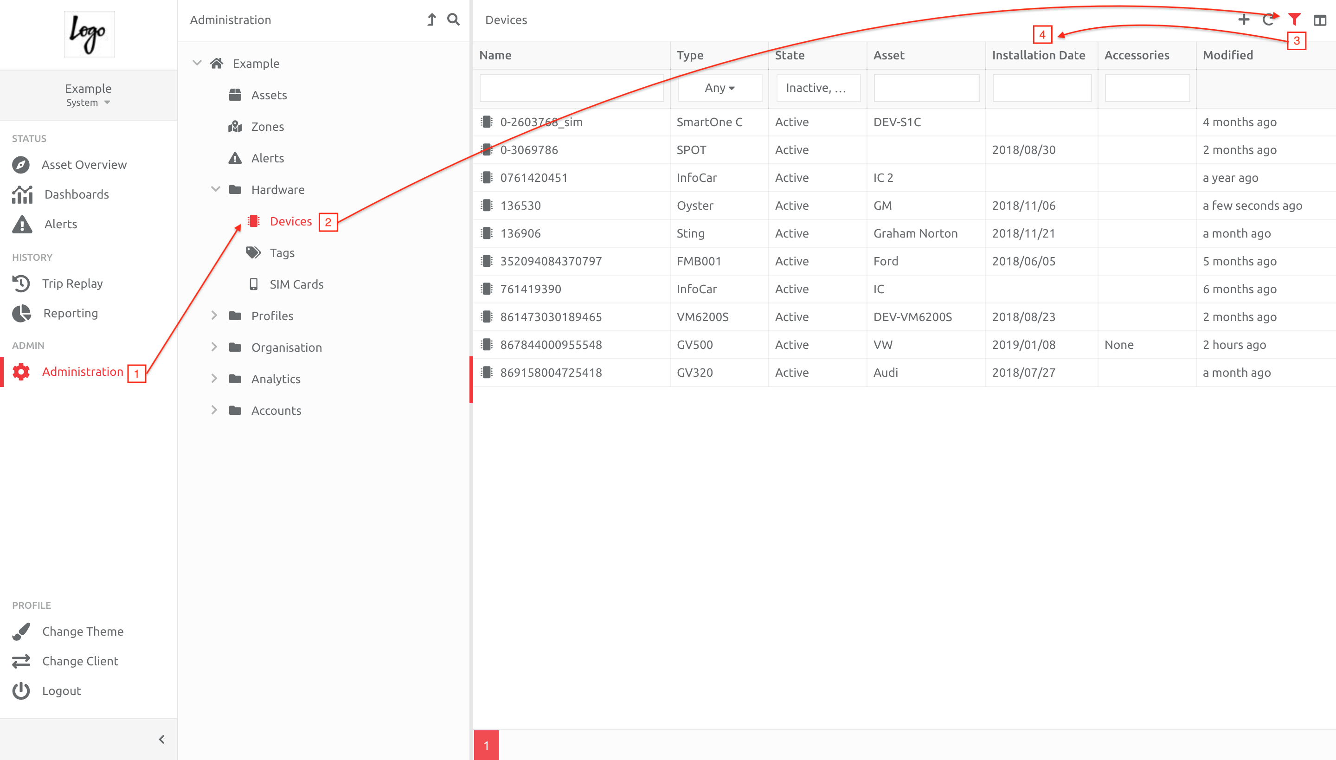
Task: Collapse the Hardware tree node
Action: point(216,189)
